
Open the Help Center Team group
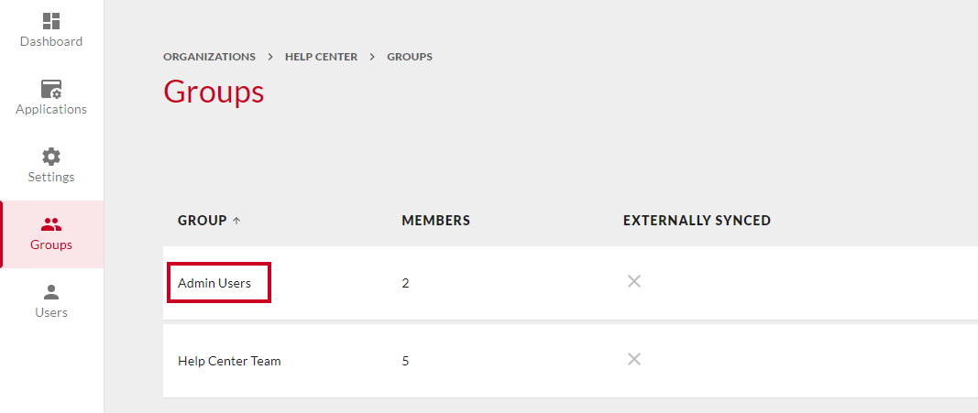tap(229, 362)
